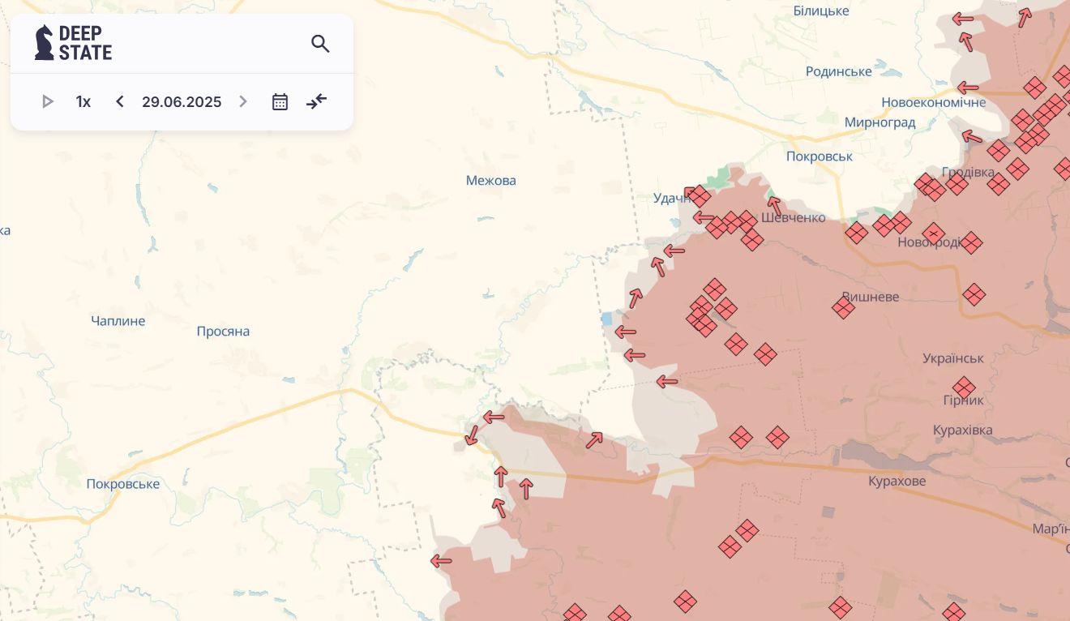Click the Просяна town label
The image size is (1070, 621).
click(223, 332)
